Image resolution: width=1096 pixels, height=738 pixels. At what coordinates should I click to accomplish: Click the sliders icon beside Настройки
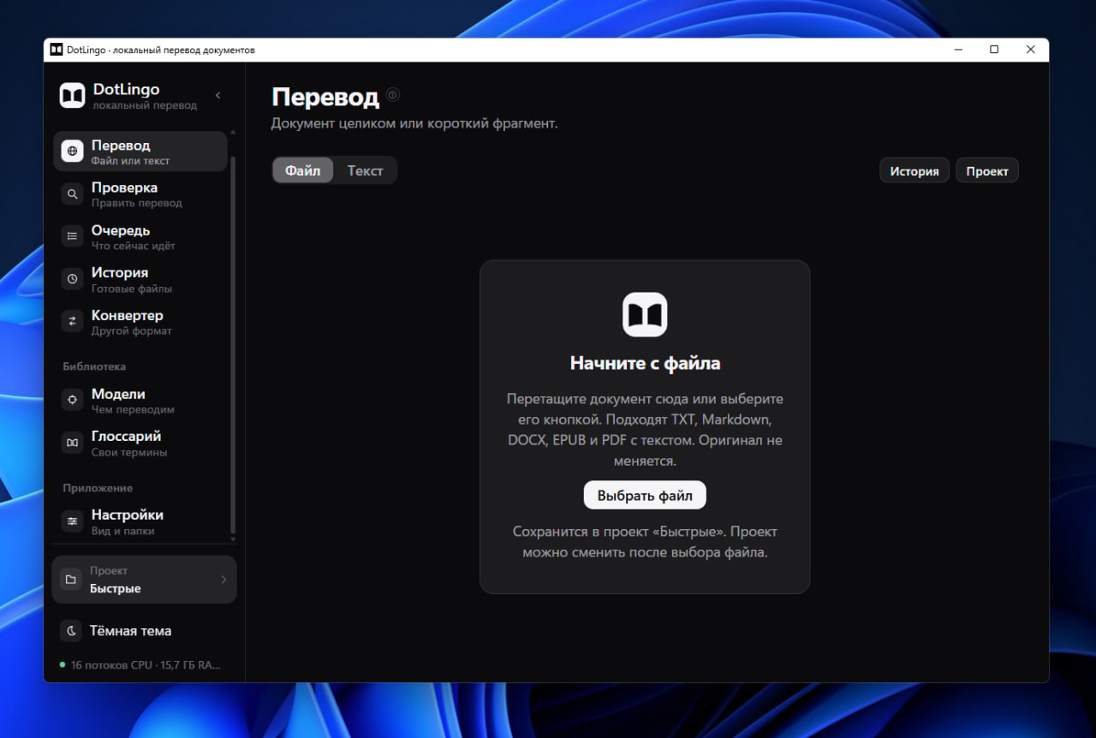click(72, 521)
